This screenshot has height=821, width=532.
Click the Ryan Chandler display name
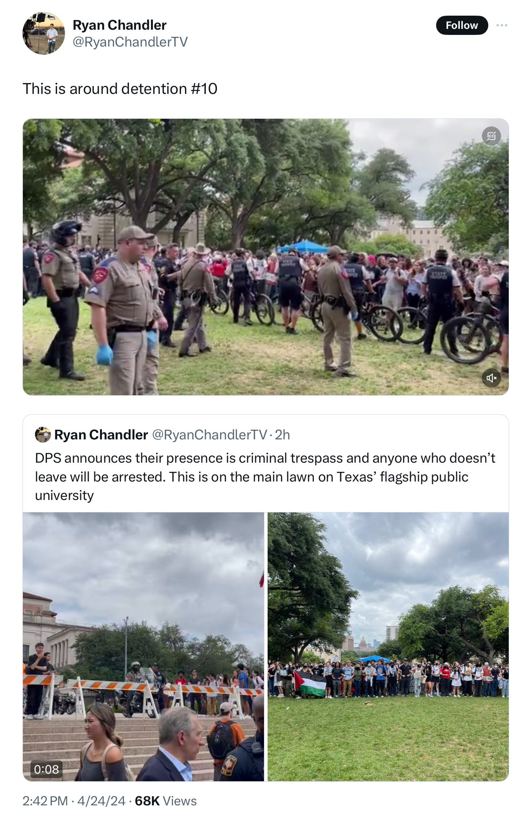click(119, 25)
